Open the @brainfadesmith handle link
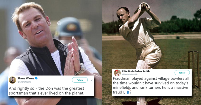This screenshot has height=105, width=201. tap(130, 74)
